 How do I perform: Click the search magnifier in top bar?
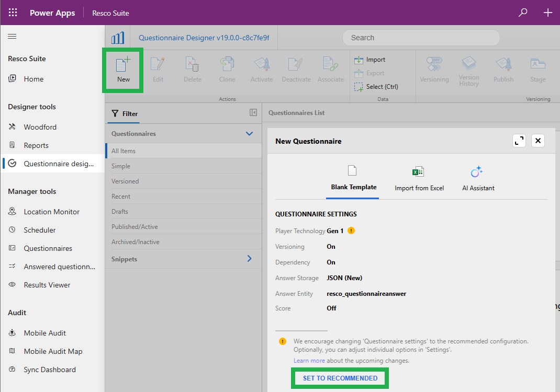point(523,13)
